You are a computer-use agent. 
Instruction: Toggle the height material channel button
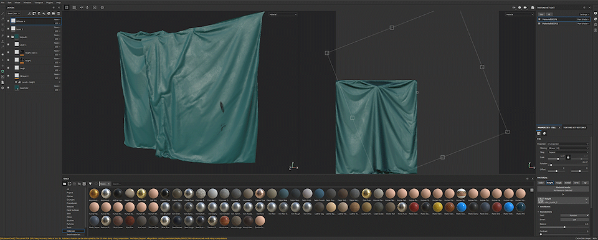point(550,183)
